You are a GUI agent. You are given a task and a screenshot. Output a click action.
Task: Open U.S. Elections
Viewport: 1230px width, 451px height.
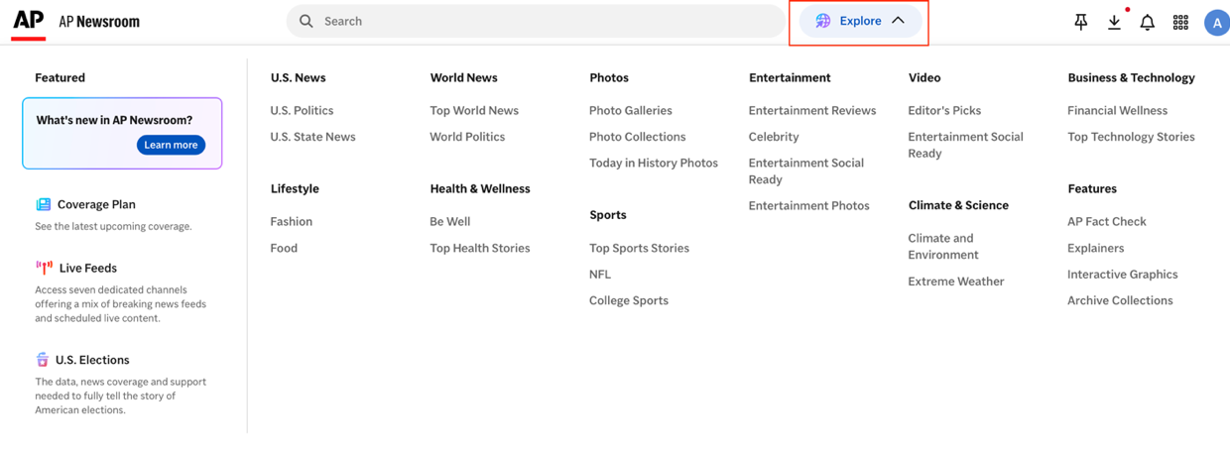click(92, 360)
